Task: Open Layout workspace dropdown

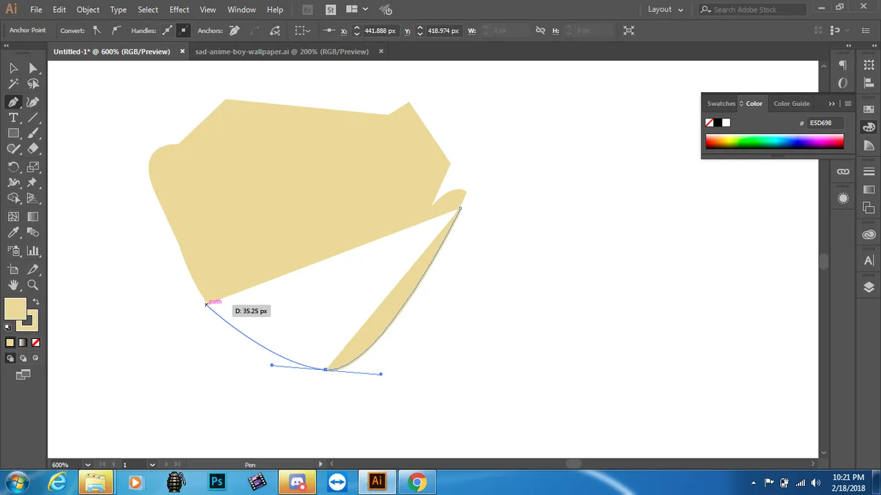Action: point(666,10)
